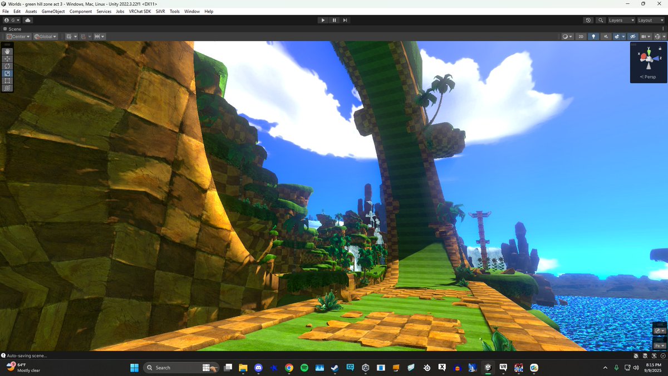Open the Unity account G dropdown
This screenshot has height=376, width=668.
tap(12, 20)
